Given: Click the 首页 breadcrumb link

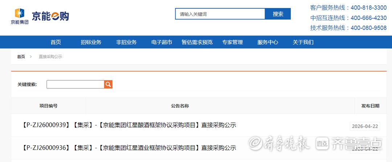Looking at the screenshot, I should click(21, 57).
